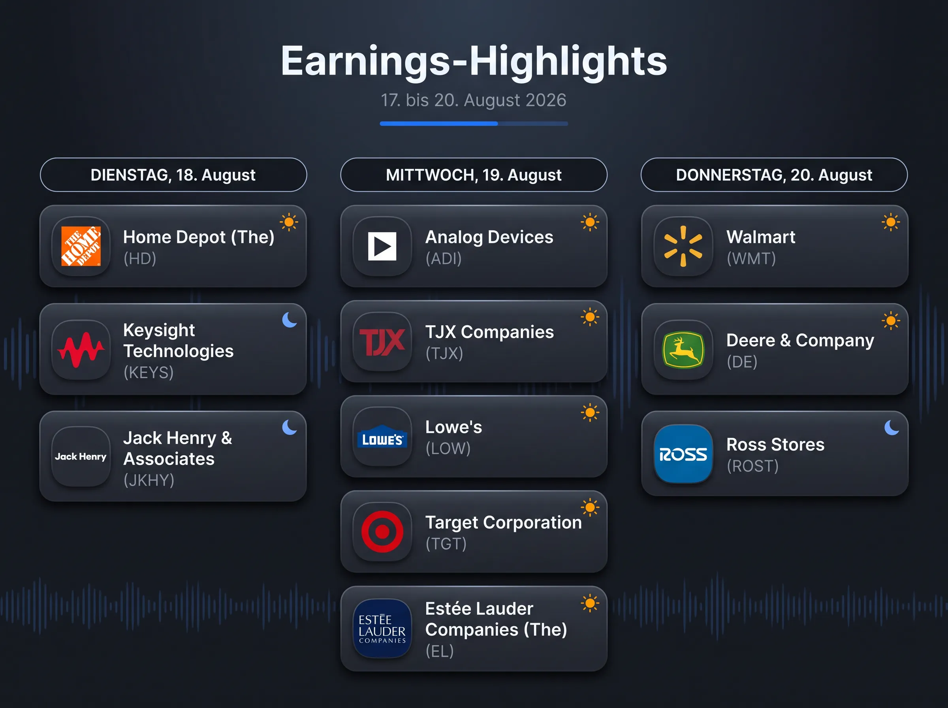Click the (HD) ticker symbol
Screen dimensions: 948x708
pos(140,259)
